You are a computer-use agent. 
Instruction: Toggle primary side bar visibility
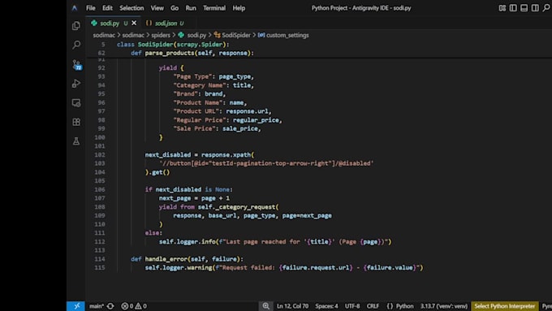click(x=513, y=8)
